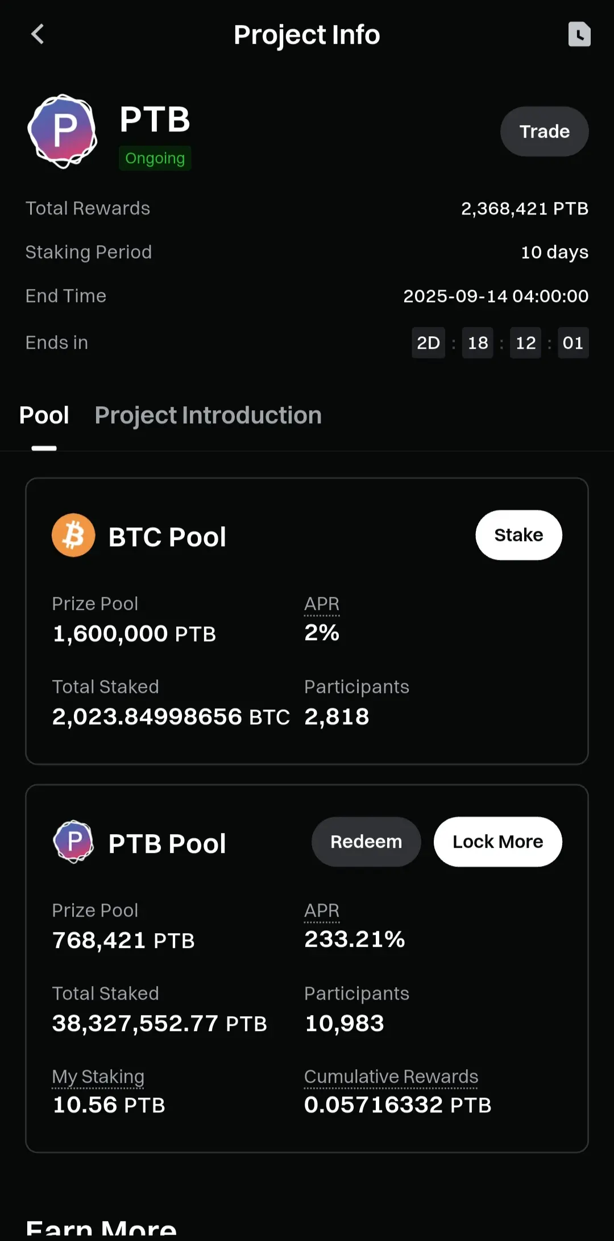Tap the Ongoing status badge
Screen dimensions: 614x1241
(x=155, y=158)
